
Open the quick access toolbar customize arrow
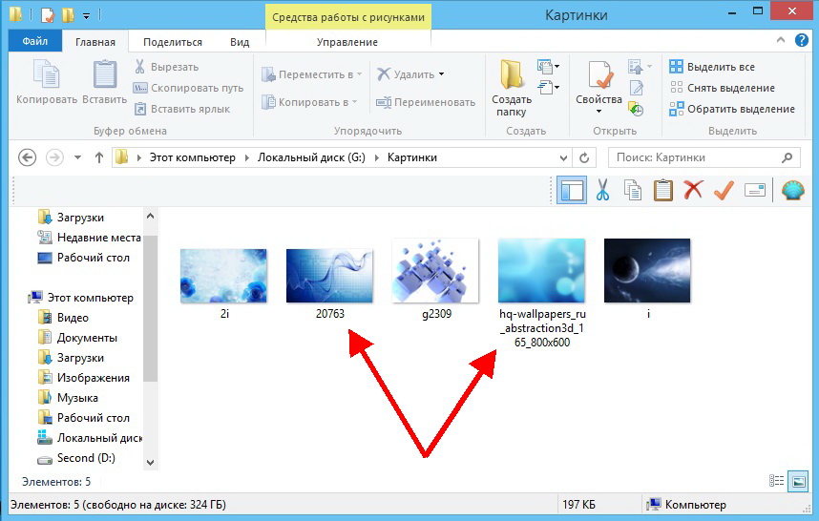tap(86, 15)
